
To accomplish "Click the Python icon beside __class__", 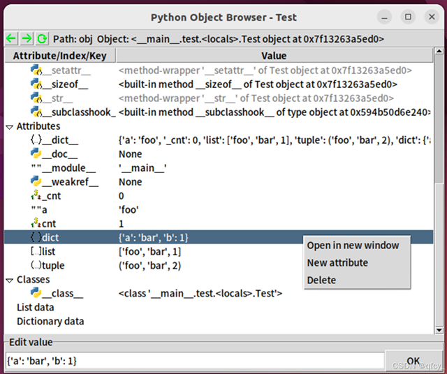I will pyautogui.click(x=36, y=293).
